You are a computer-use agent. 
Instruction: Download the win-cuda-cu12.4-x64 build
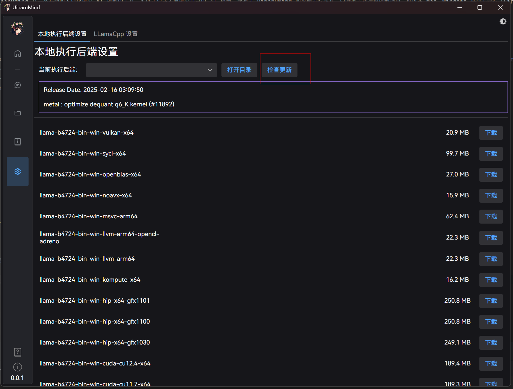[x=491, y=364]
